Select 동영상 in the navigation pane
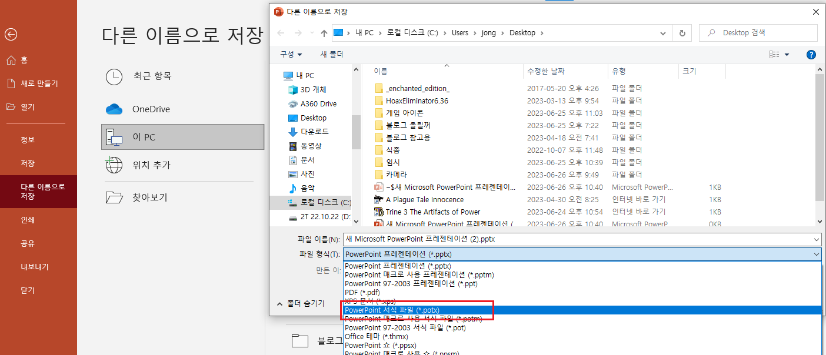This screenshot has height=355, width=826. pos(311,146)
